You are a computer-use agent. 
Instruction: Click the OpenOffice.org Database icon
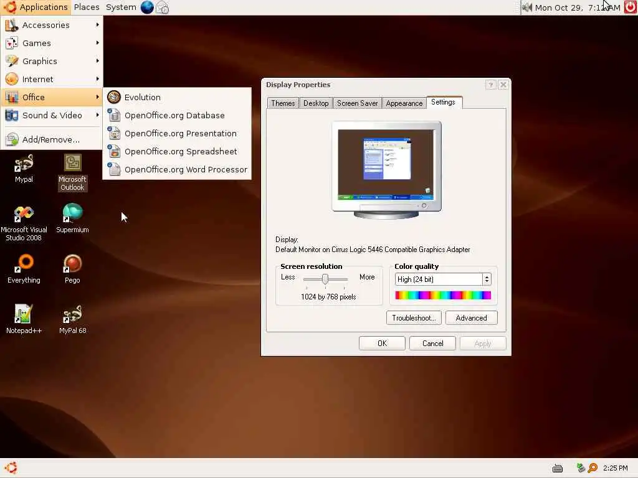click(x=114, y=115)
